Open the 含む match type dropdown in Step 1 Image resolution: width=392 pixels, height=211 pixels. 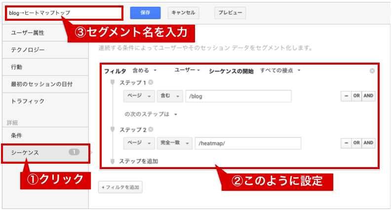tap(170, 96)
